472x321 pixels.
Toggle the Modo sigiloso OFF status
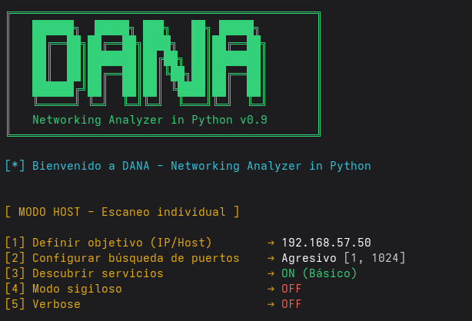click(x=291, y=289)
